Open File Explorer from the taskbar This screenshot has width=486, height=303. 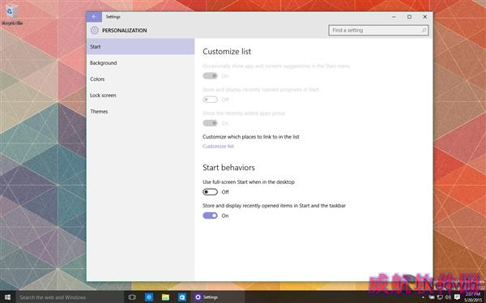coord(165,297)
